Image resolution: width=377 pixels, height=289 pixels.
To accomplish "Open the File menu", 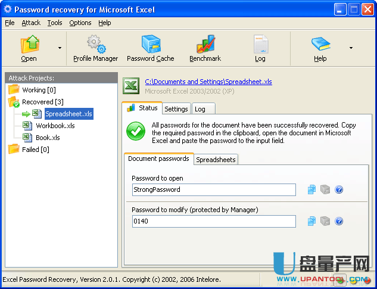I will pos(10,23).
